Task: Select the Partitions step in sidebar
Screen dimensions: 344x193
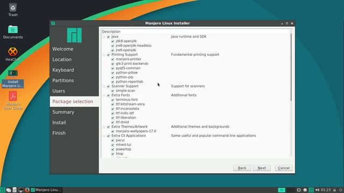Action: 63,80
